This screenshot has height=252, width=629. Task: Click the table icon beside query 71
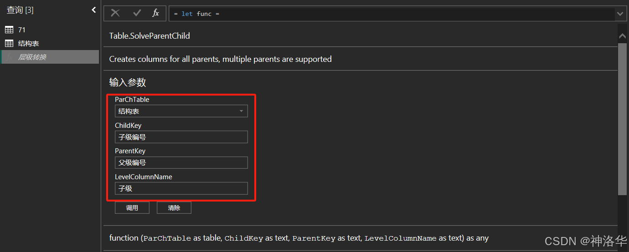[9, 30]
